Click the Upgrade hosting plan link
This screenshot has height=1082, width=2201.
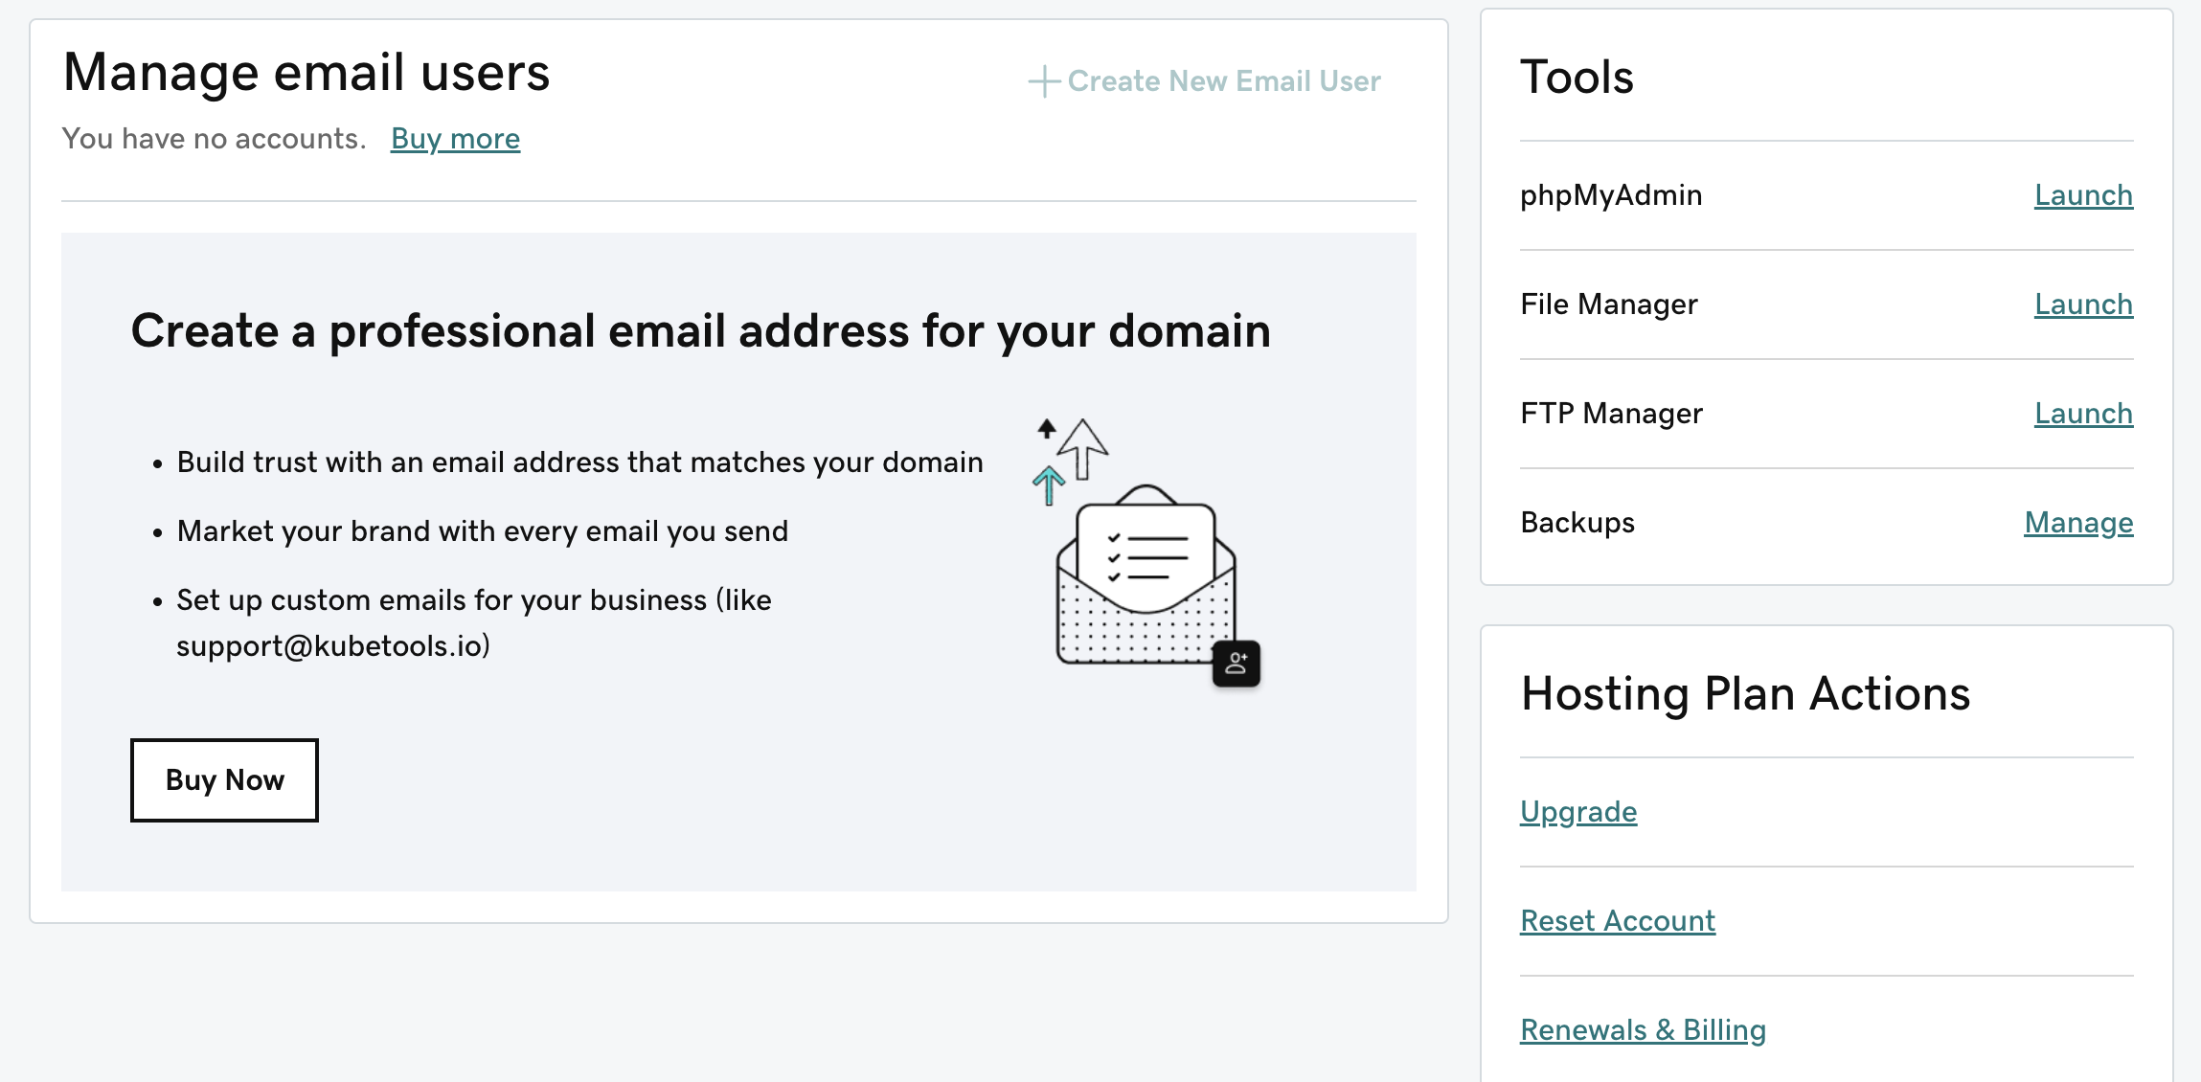(x=1578, y=812)
